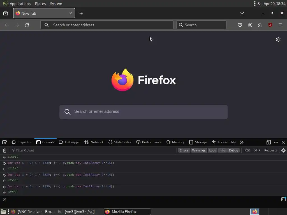Select the Console tab
Image resolution: width=287 pixels, height=215 pixels.
45,142
